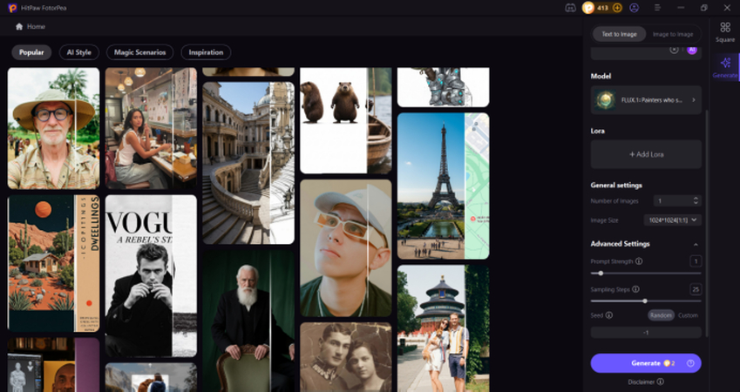Click the Add Lora button
The height and width of the screenshot is (392, 740).
[x=646, y=154]
